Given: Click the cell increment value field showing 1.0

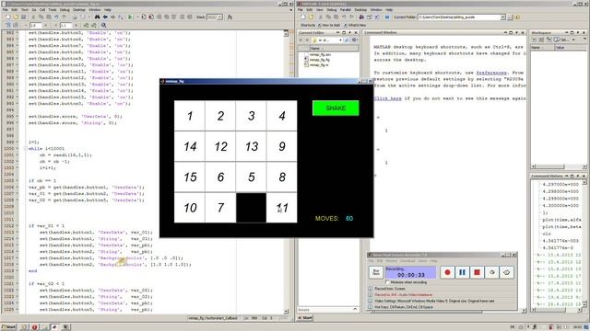Looking at the screenshot, I should coord(35,25).
